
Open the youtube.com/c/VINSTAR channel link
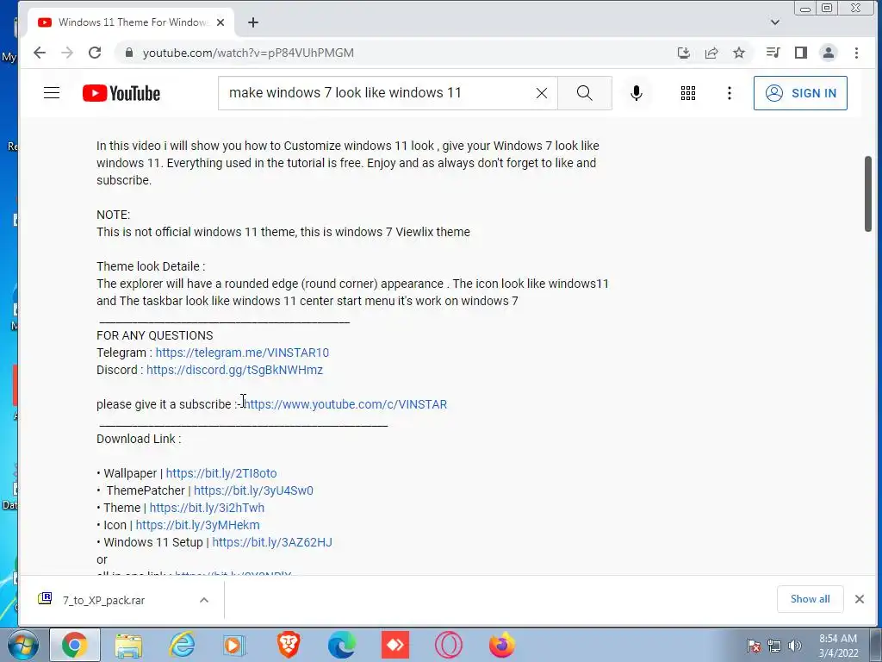tap(345, 405)
